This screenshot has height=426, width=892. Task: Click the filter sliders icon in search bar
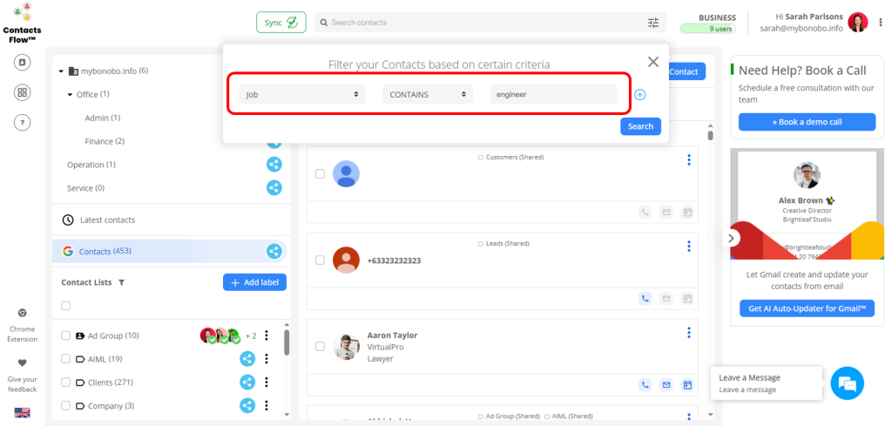coord(653,23)
